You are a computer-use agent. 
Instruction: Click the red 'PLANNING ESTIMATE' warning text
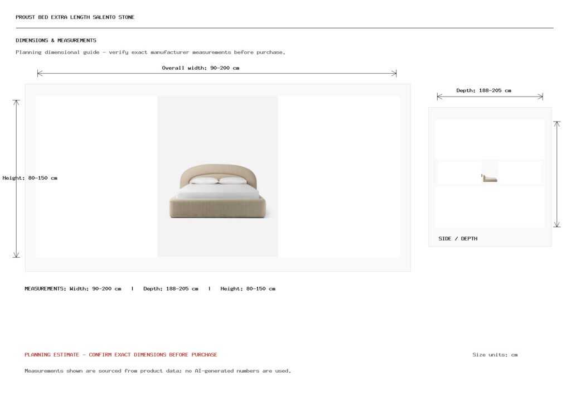(121, 354)
